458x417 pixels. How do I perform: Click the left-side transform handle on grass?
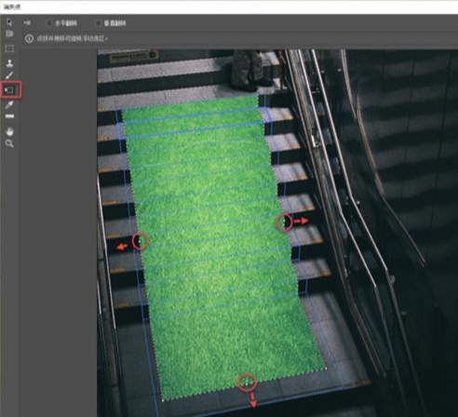pos(140,241)
